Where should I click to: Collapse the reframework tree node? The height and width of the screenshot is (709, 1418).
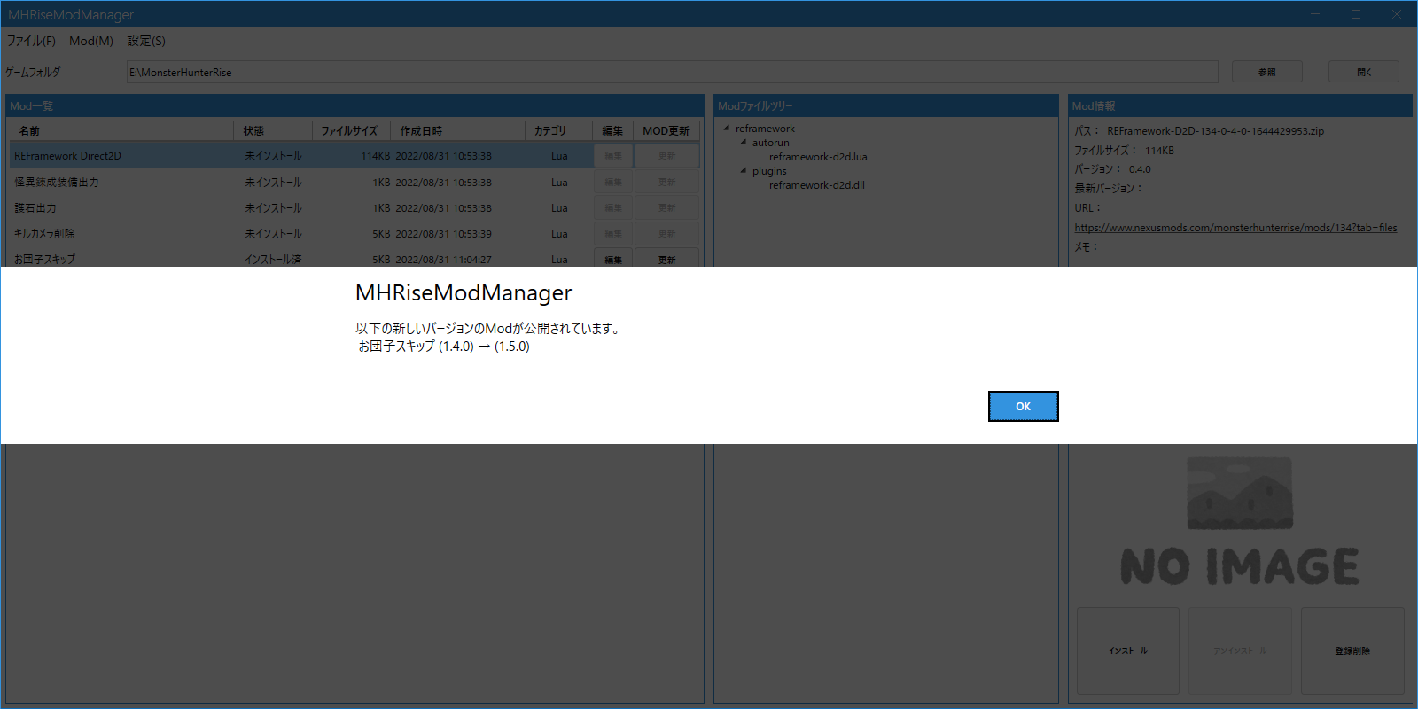(727, 128)
